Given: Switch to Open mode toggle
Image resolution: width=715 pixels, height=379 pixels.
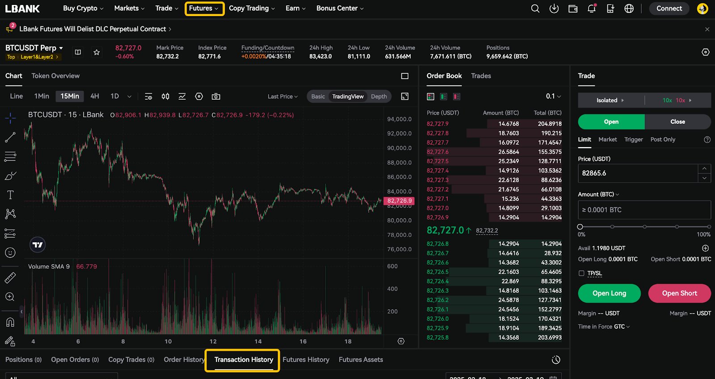Looking at the screenshot, I should click(611, 122).
